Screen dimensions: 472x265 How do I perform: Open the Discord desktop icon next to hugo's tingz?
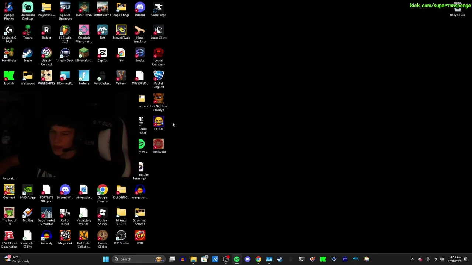point(140,10)
